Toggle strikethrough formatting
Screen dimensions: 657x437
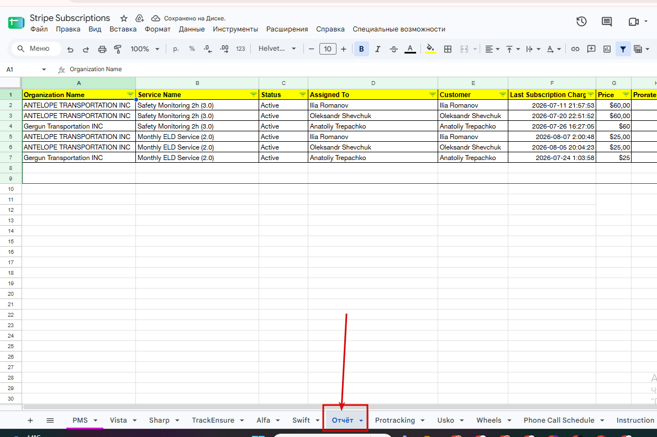(393, 49)
